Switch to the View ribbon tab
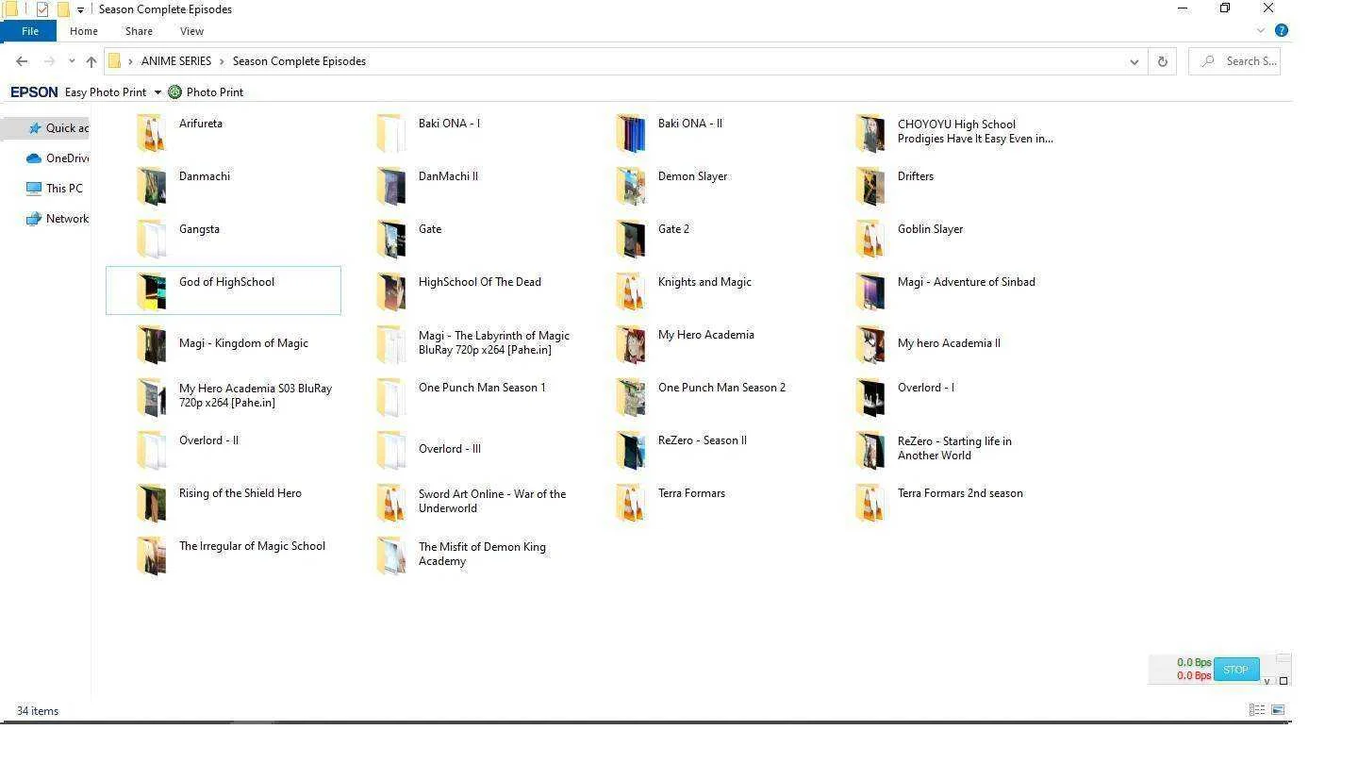Image resolution: width=1358 pixels, height=763 pixels. pyautogui.click(x=191, y=31)
